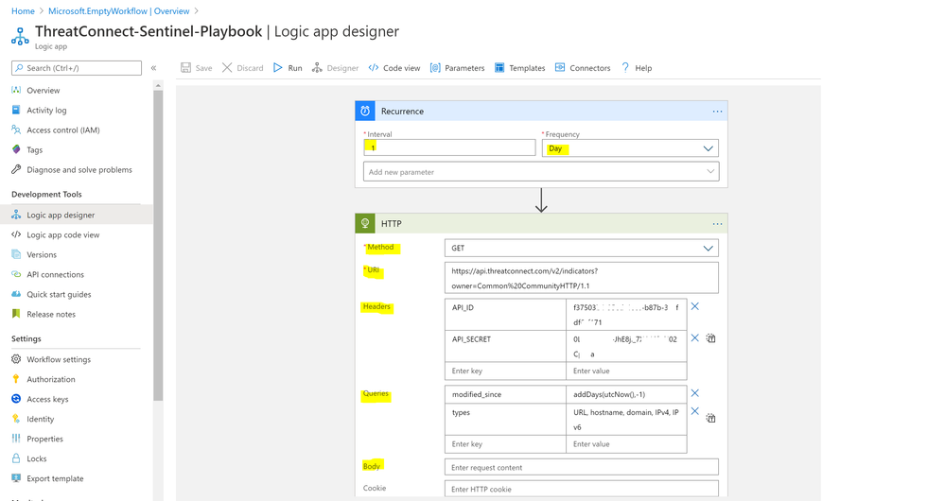The image size is (945, 501).
Task: Edit the URI field
Action: point(582,278)
